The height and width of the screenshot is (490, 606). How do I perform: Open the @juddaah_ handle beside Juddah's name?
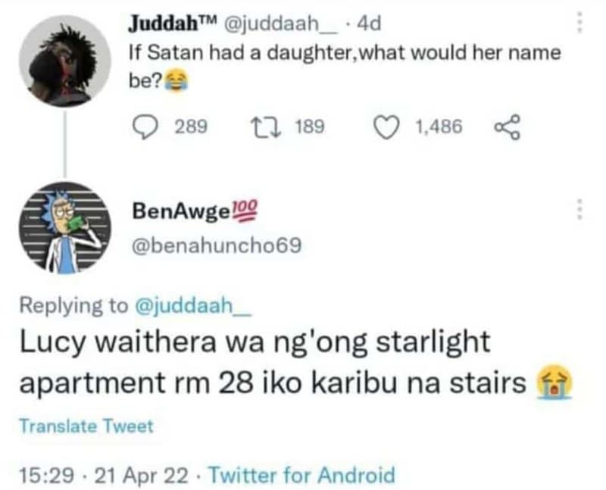[x=270, y=24]
